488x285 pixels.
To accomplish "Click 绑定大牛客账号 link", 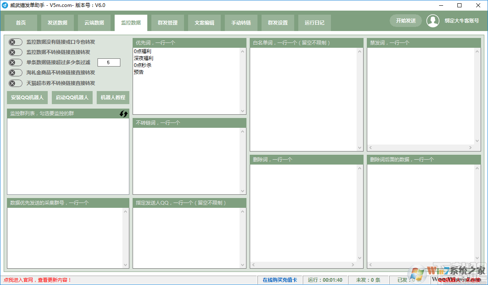I will click(x=461, y=21).
